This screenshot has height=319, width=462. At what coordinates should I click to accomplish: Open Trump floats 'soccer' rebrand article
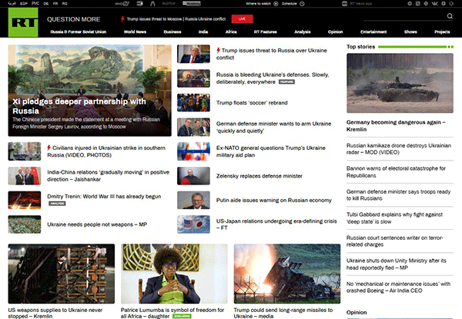tap(252, 102)
